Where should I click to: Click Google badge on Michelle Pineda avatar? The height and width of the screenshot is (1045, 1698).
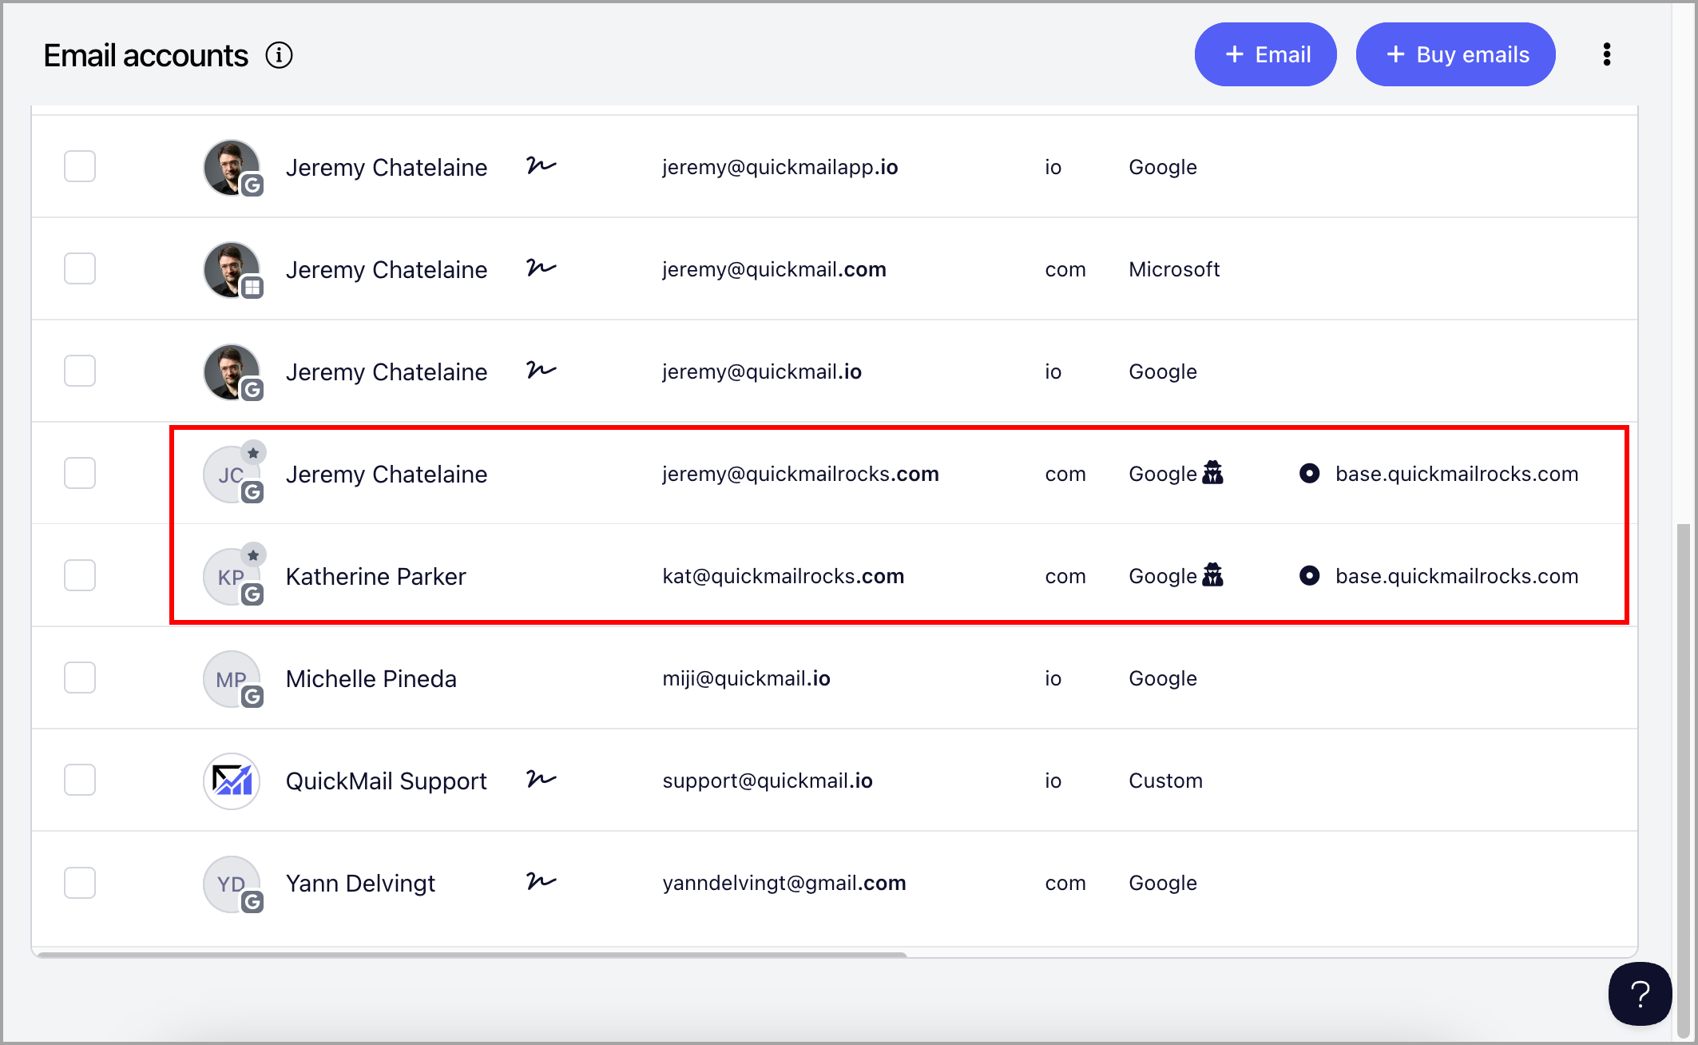(252, 697)
